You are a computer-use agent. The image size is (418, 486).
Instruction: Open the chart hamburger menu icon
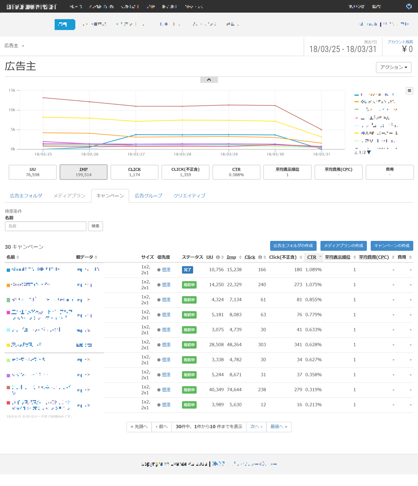tap(409, 91)
